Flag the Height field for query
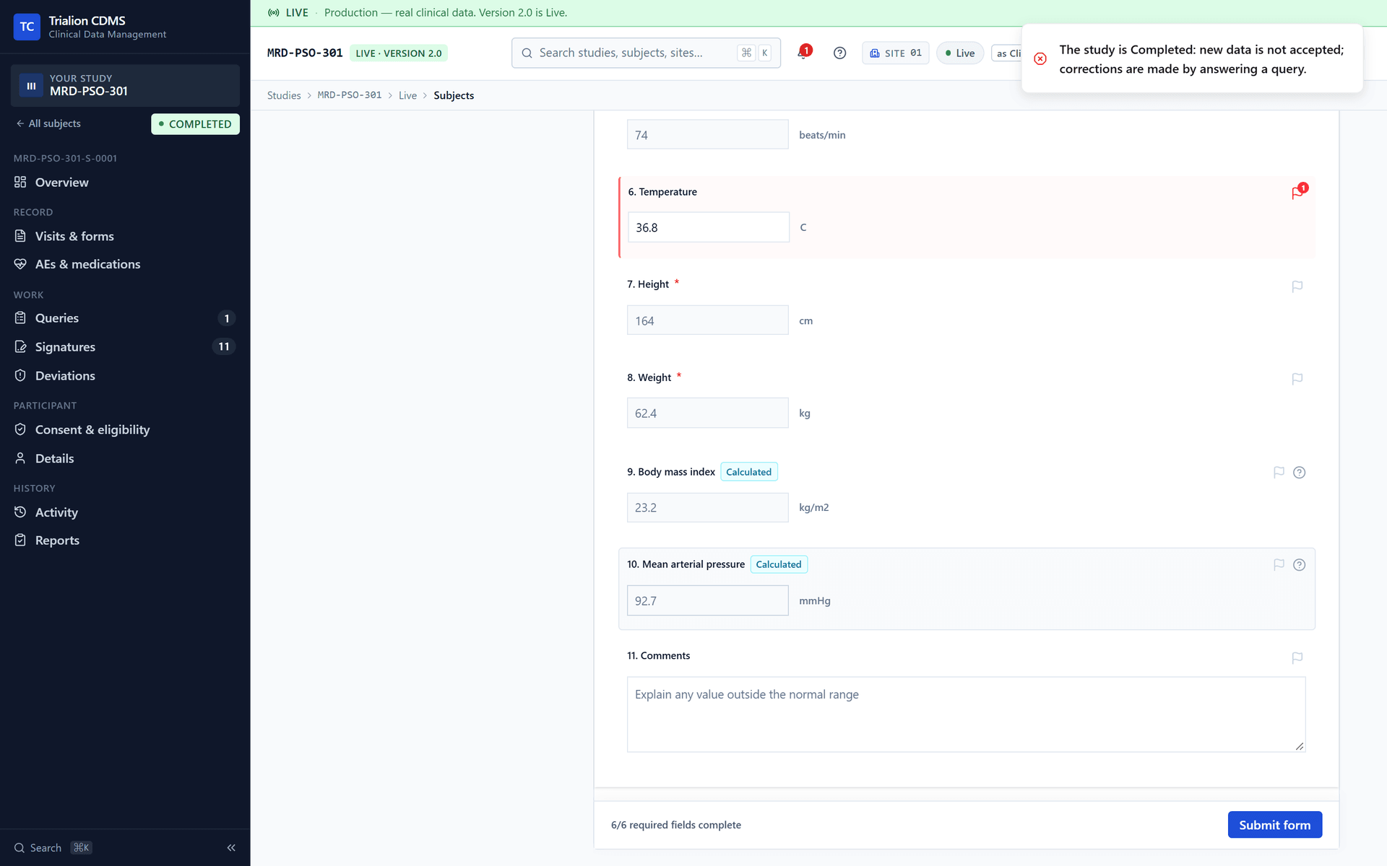The image size is (1387, 866). 1297,287
